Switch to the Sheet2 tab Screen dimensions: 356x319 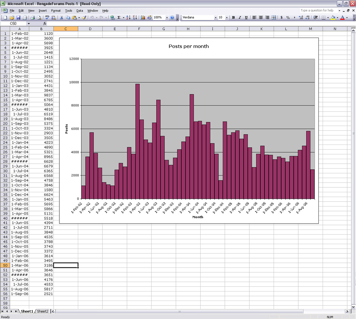[x=43, y=311]
